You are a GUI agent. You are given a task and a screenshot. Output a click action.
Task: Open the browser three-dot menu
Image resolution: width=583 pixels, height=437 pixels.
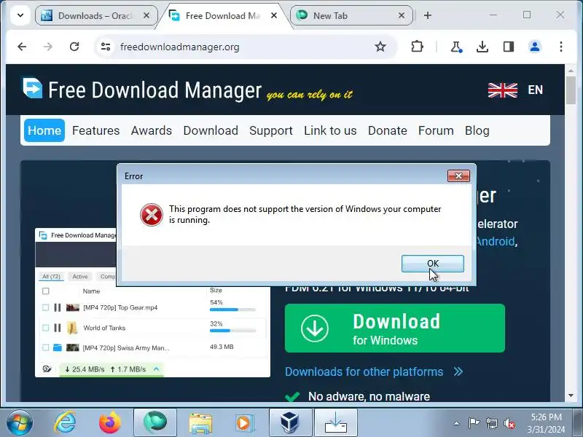tap(560, 47)
